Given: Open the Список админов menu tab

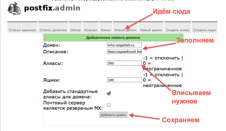Looking at the screenshot, I should [22, 30].
